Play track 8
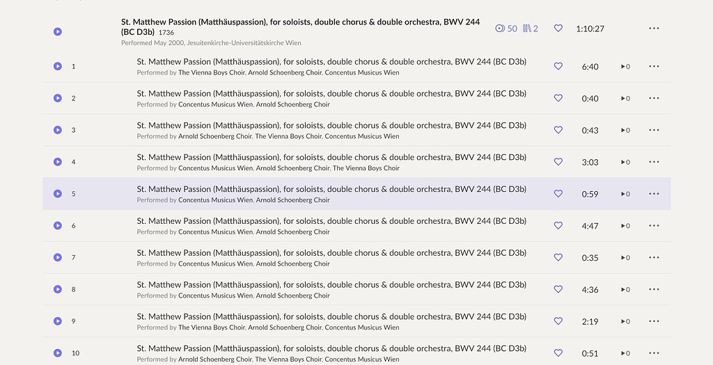This screenshot has height=365, width=713. 58,289
